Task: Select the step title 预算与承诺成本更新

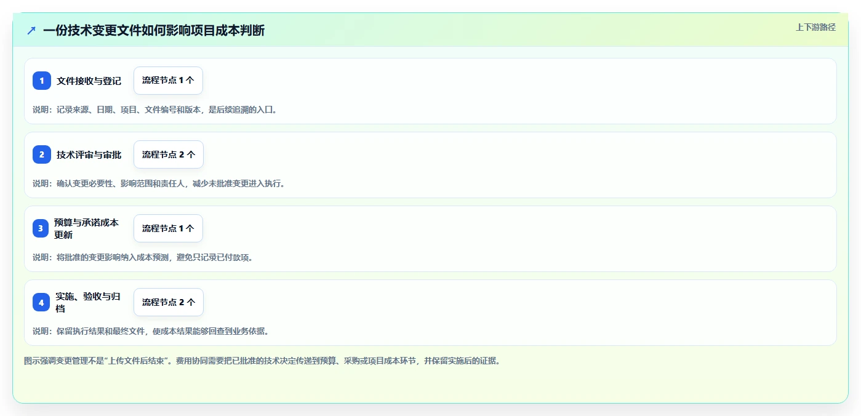Action: pos(86,228)
